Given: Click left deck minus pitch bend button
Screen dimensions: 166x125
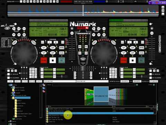Looking at the screenshot, I should 49,42.
